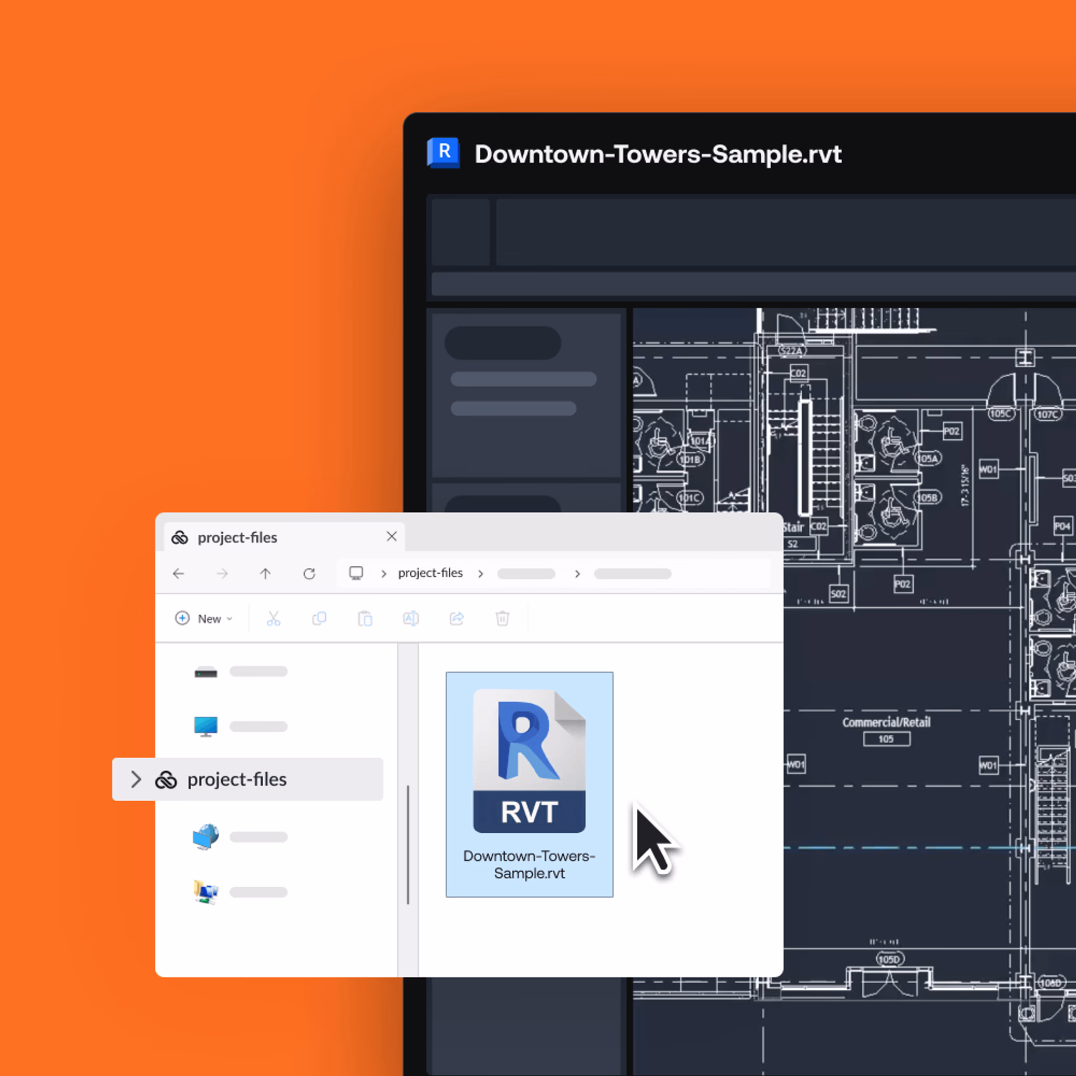Click the 105A door tag in the floor plan

[928, 458]
